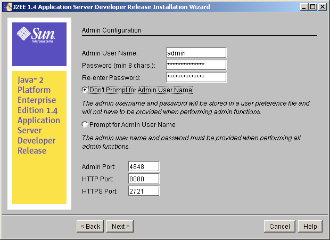Close the installation wizard window
Viewport: 330px width, 240px height.
click(x=321, y=6)
